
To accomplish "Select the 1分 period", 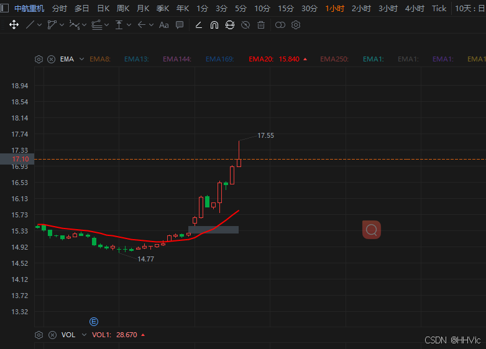I will (202, 8).
